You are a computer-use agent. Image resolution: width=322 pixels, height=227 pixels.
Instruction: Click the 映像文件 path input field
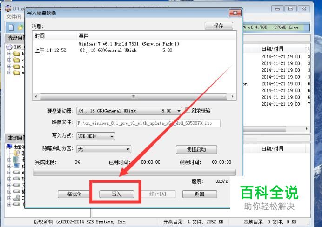pos(148,123)
